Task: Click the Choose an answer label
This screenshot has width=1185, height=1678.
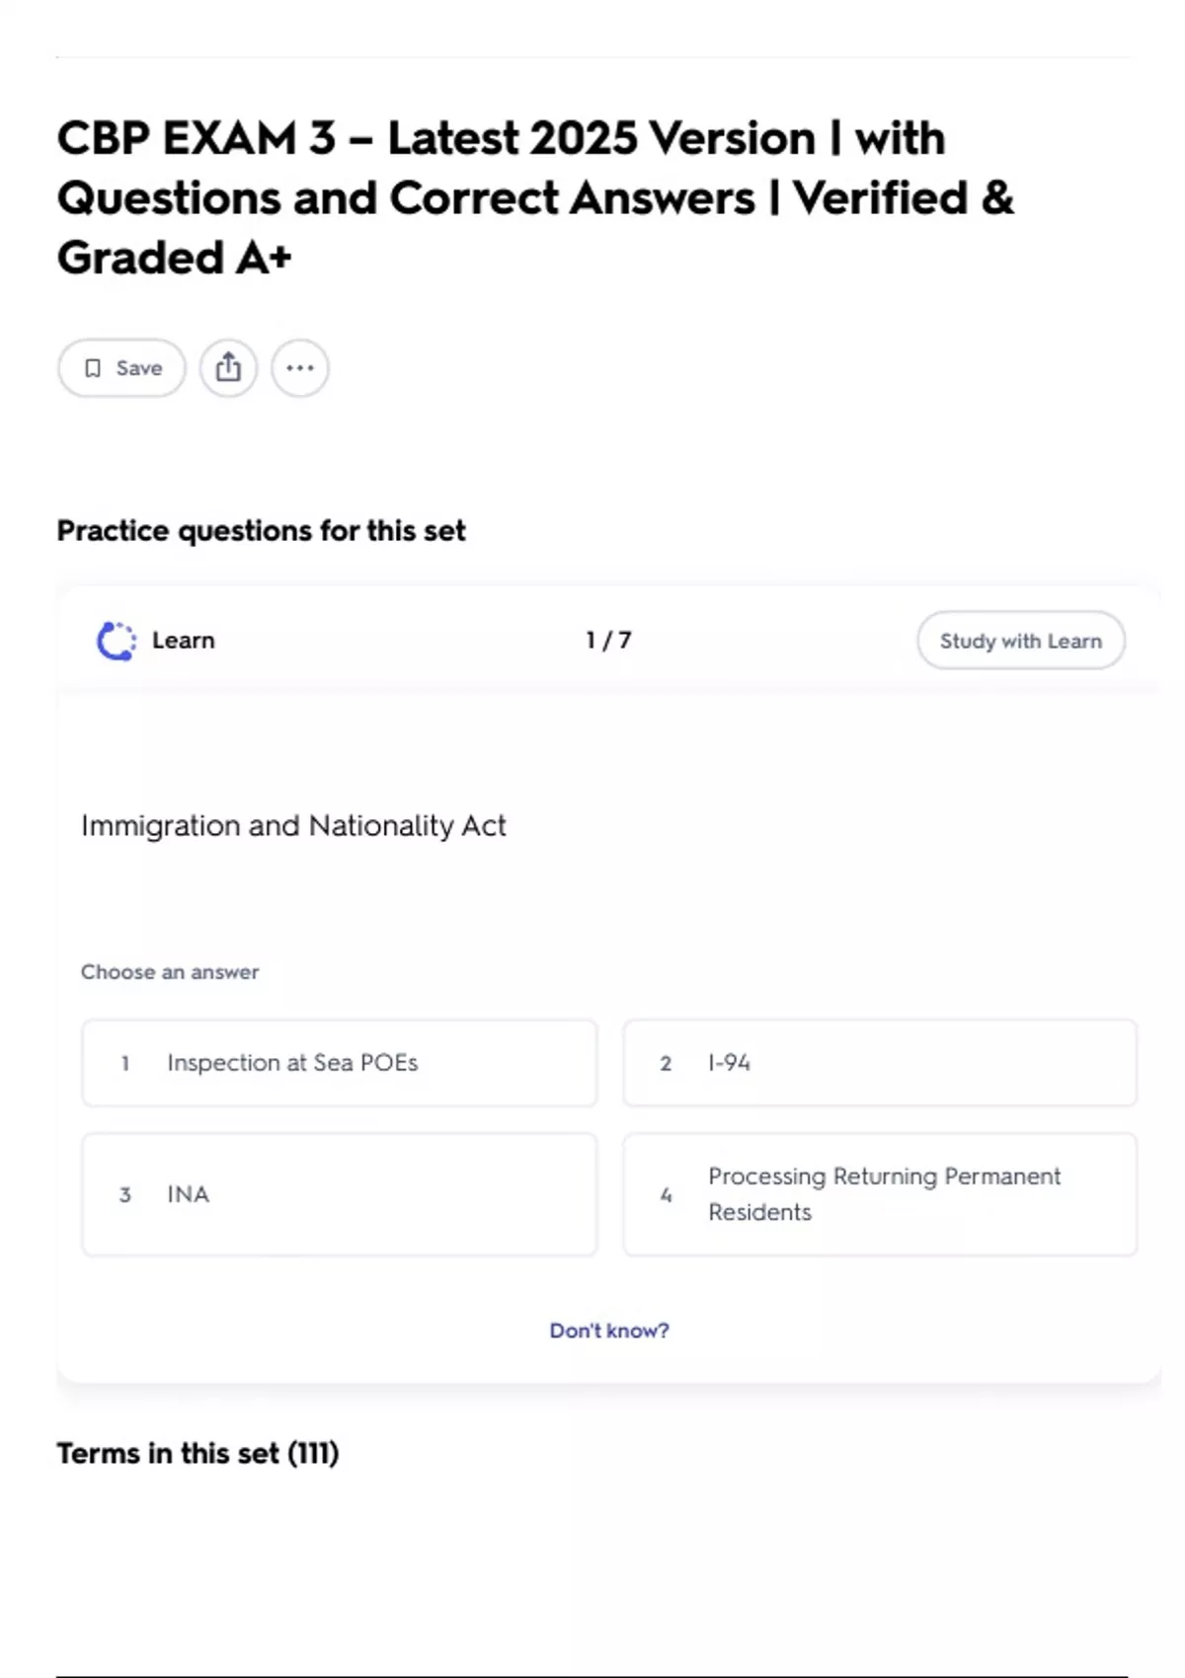Action: coord(170,972)
